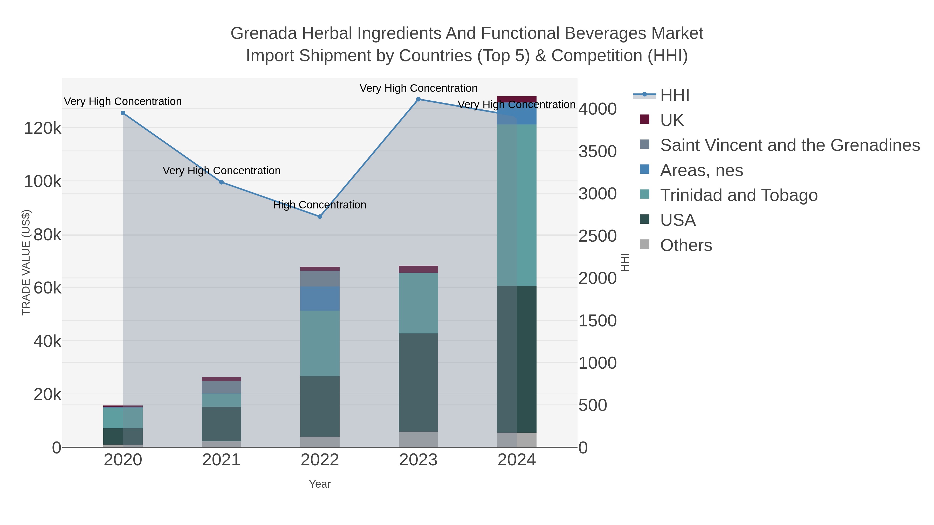
Task: Click the 2023 Trinidad and Tobago bar segment
Action: point(418,303)
